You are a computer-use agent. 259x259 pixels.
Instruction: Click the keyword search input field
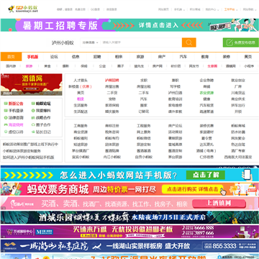coord(141,42)
